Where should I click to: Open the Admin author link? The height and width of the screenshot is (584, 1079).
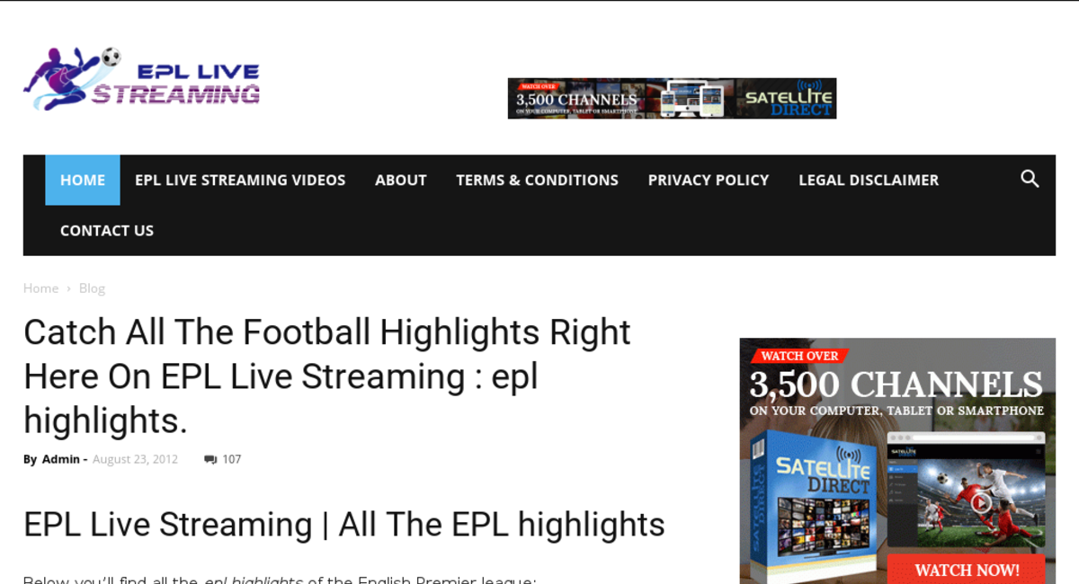(x=60, y=459)
